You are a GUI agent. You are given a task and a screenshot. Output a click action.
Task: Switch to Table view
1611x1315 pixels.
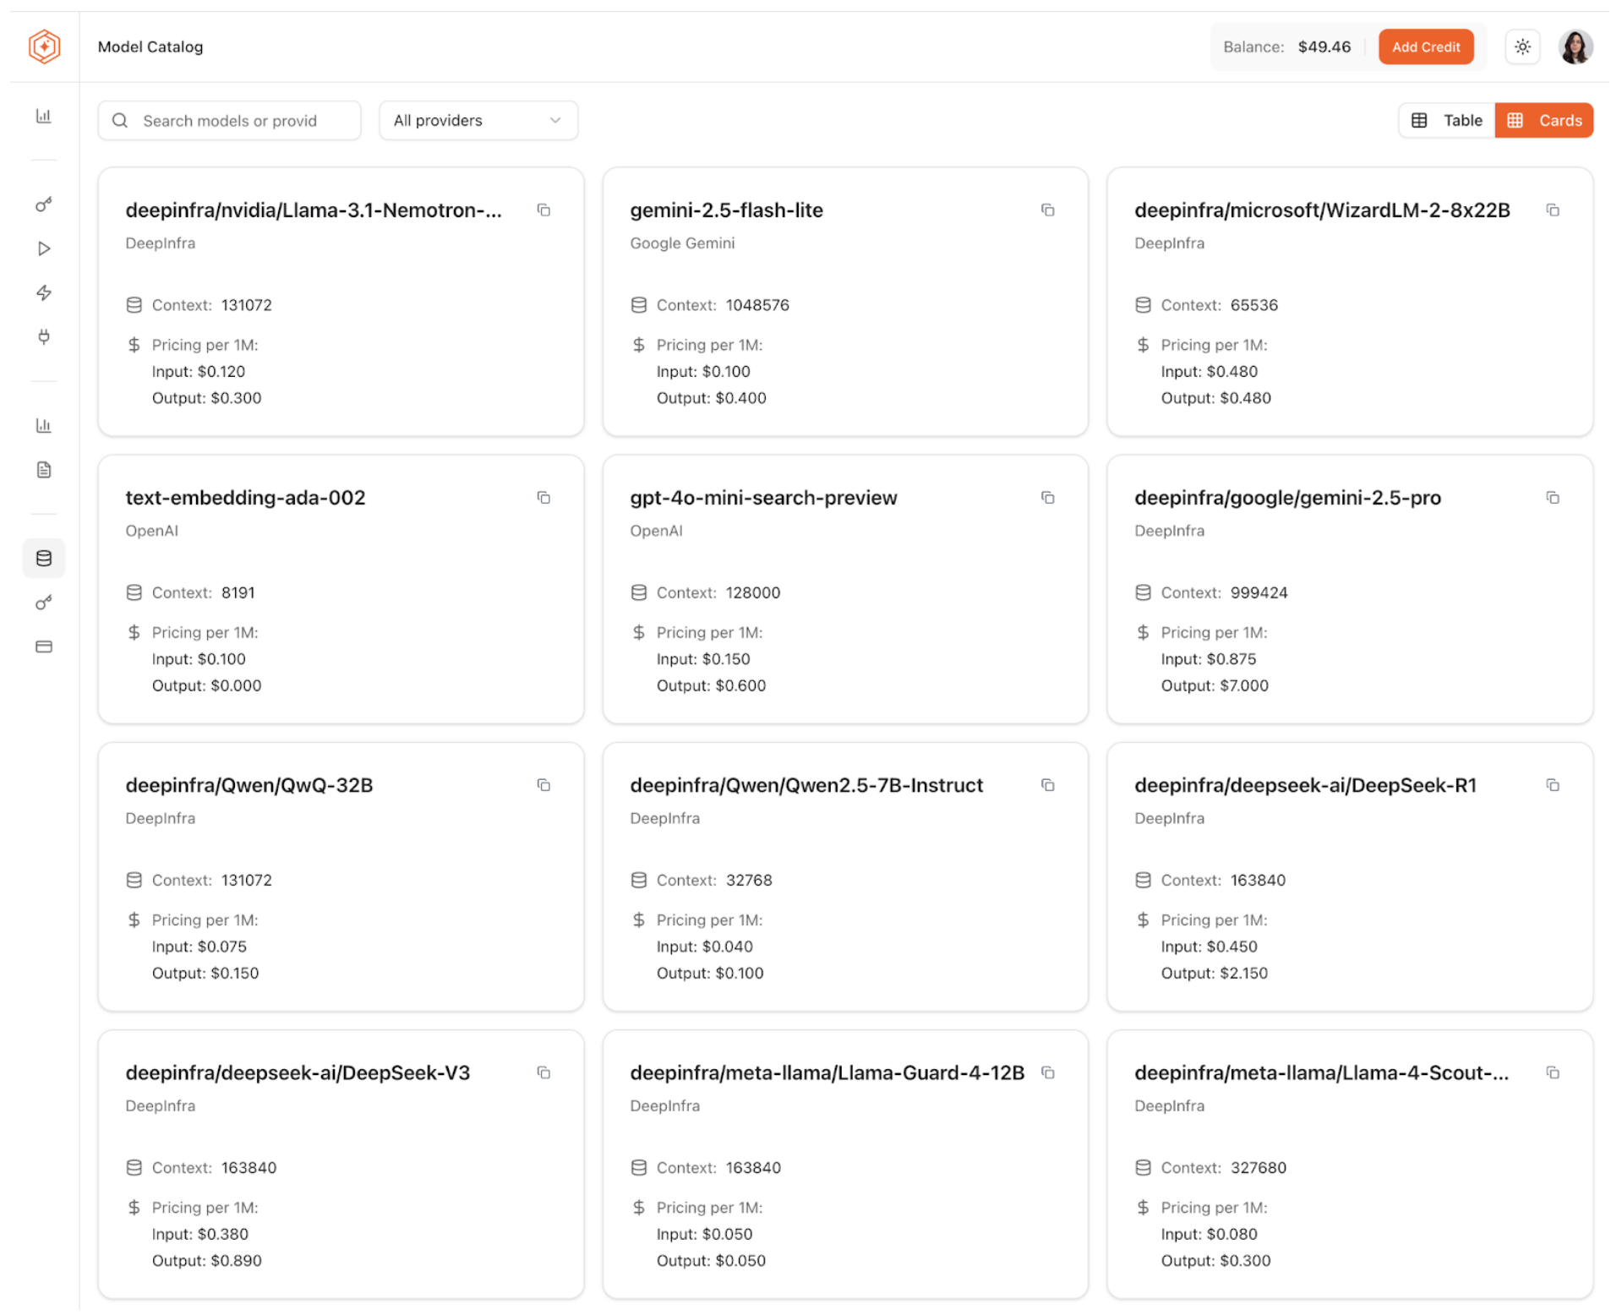1446,120
